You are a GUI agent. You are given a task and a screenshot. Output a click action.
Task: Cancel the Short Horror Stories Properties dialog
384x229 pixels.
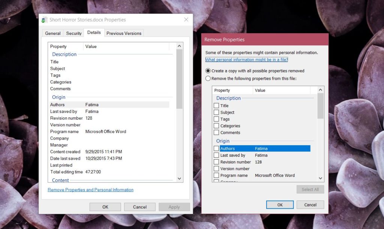coord(139,207)
